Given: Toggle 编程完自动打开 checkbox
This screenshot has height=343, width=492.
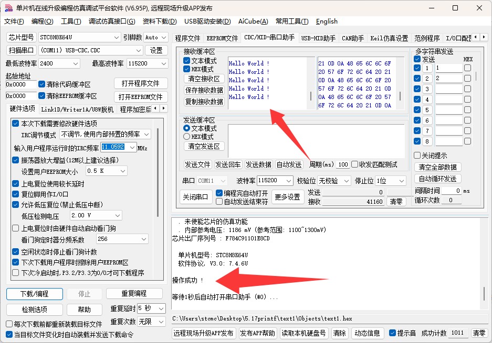Looking at the screenshot, I should tap(219, 193).
